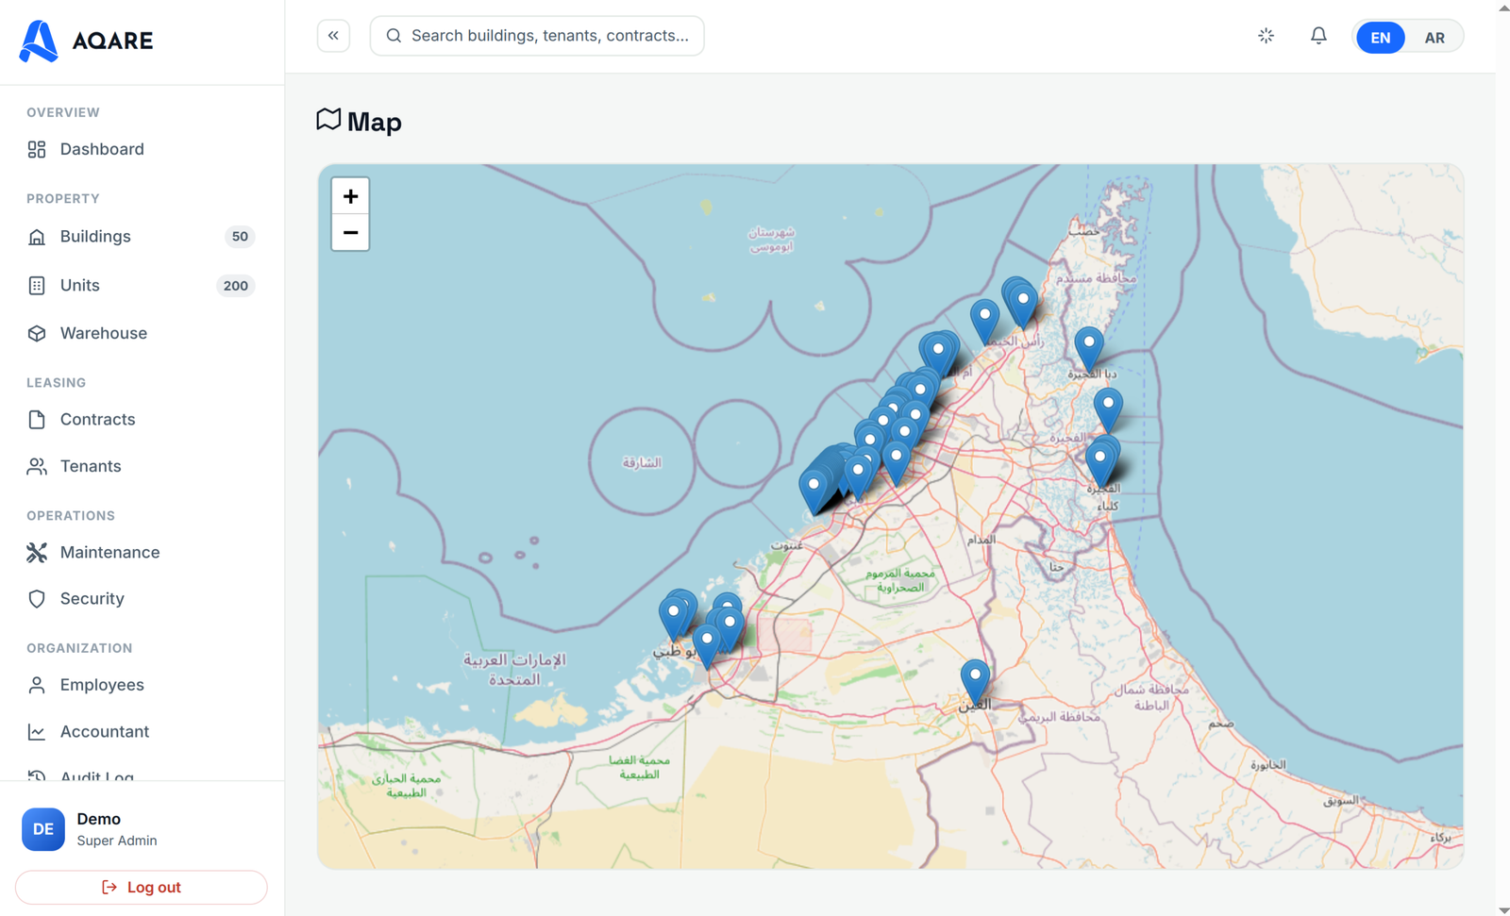The width and height of the screenshot is (1510, 916).
Task: Log out of the Demo account
Action: [x=142, y=888]
